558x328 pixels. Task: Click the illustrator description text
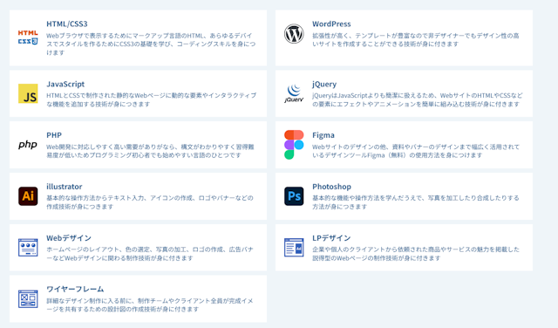tap(150, 202)
